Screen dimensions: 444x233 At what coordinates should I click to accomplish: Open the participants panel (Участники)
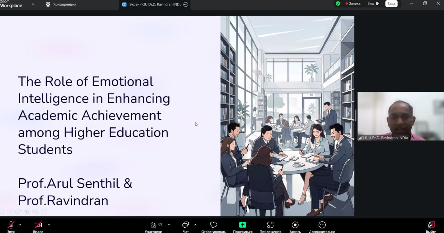pyautogui.click(x=153, y=225)
